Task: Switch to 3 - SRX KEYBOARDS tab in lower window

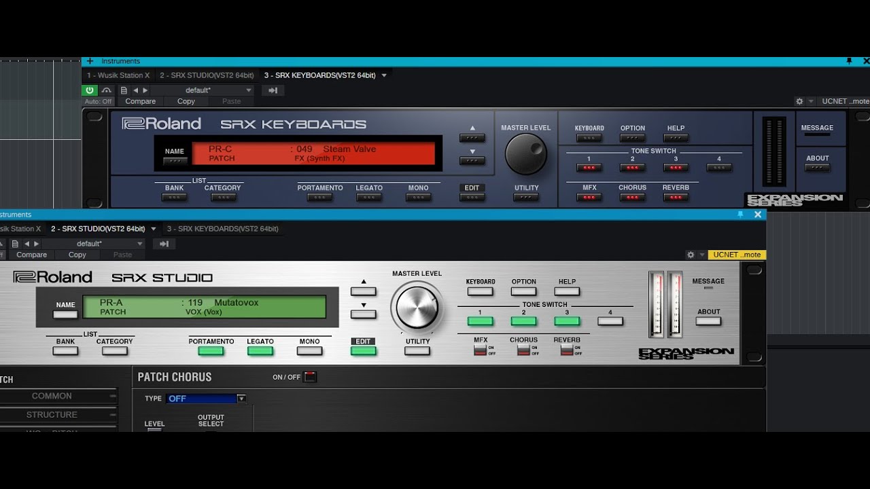Action: [x=223, y=229]
